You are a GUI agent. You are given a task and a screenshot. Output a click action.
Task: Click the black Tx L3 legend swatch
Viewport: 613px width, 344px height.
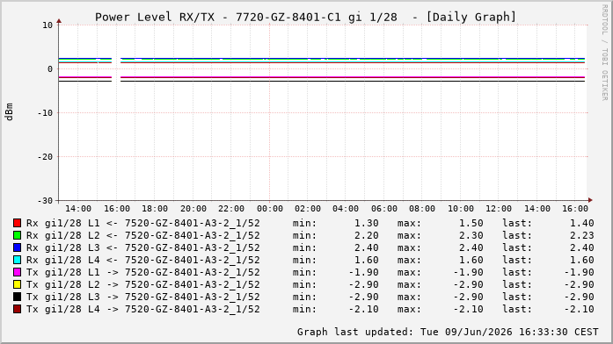point(17,297)
